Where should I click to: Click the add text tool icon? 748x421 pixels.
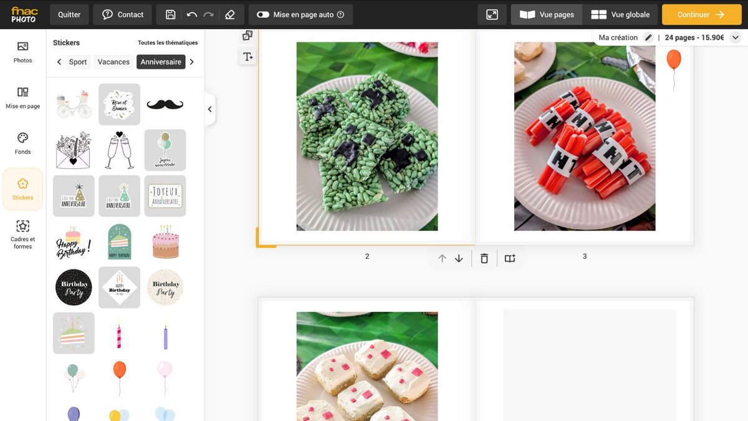[x=247, y=57]
